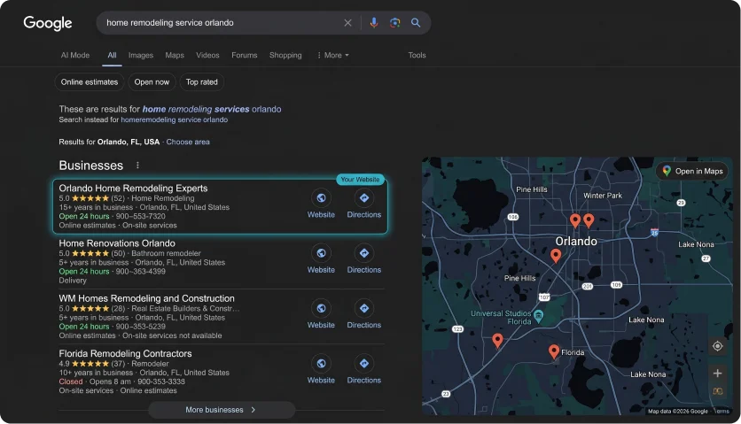Screen dimensions: 741x424
Task: Submit the search with the magnifier icon
Action: point(416,23)
